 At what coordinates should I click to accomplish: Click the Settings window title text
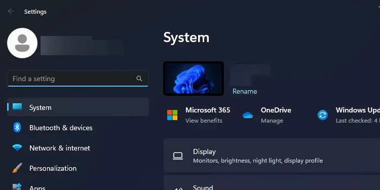35,12
